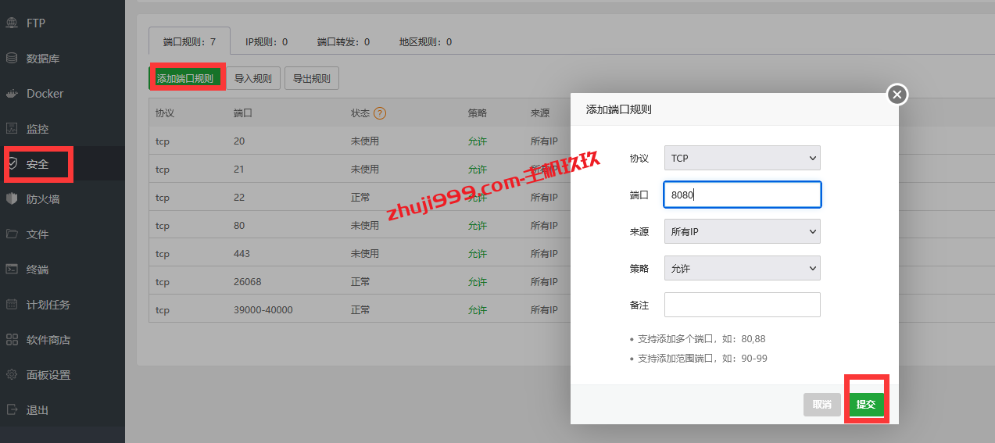Image resolution: width=995 pixels, height=443 pixels.
Task: Select the port 26068 cell
Action: pos(248,281)
